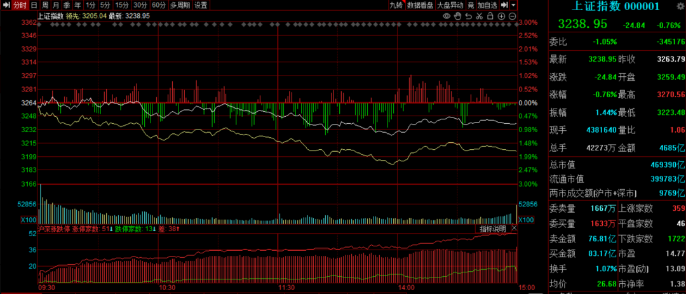Select the scissors cut tool icon
This screenshot has width=686, height=294.
[x=479, y=16]
